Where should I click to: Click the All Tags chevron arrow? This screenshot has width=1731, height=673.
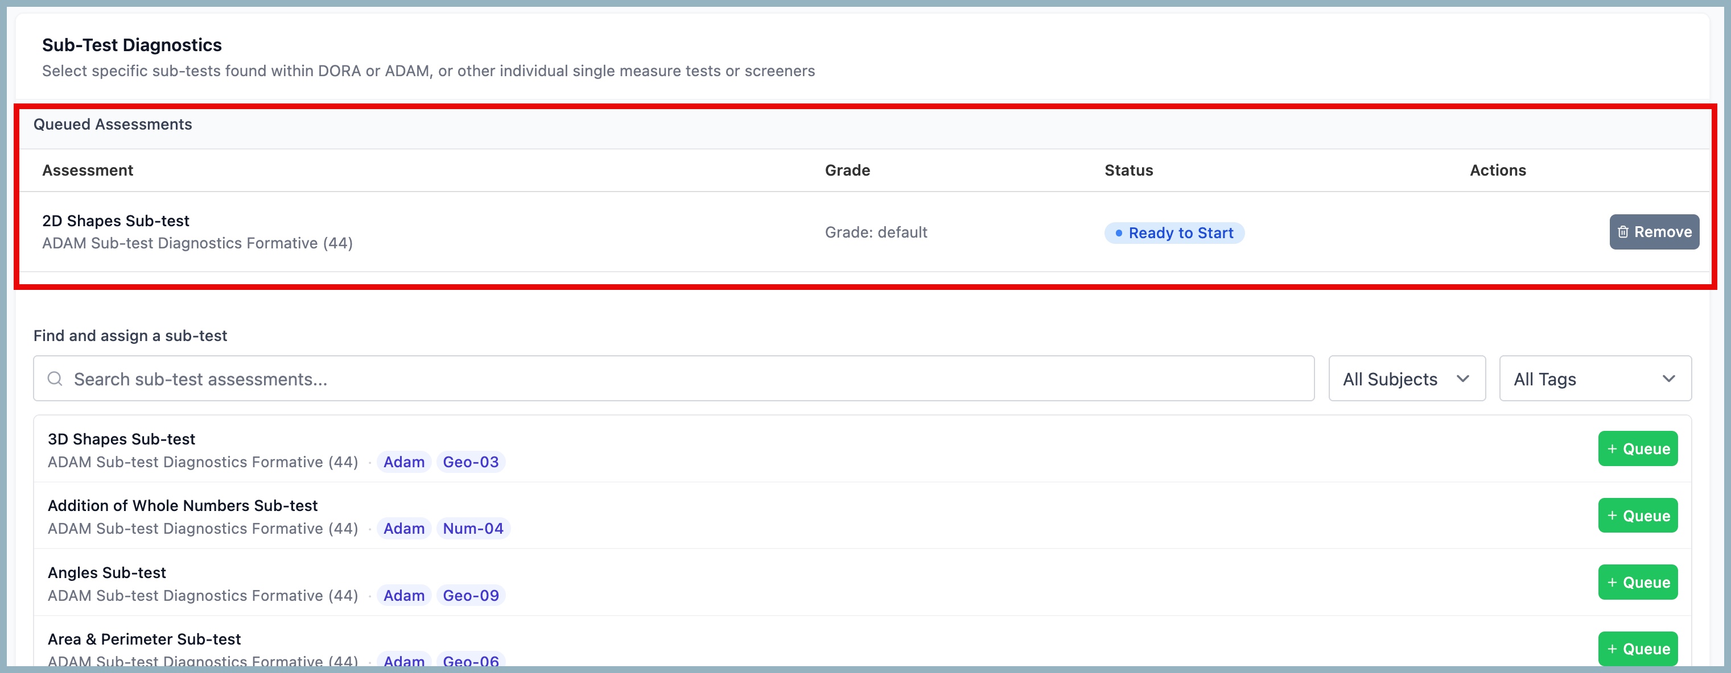(x=1668, y=379)
